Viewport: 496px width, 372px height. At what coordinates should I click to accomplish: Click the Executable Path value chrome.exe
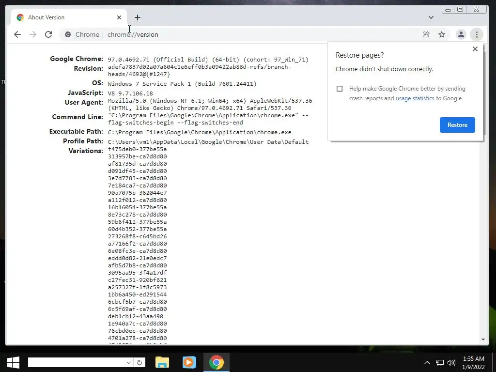(200, 132)
